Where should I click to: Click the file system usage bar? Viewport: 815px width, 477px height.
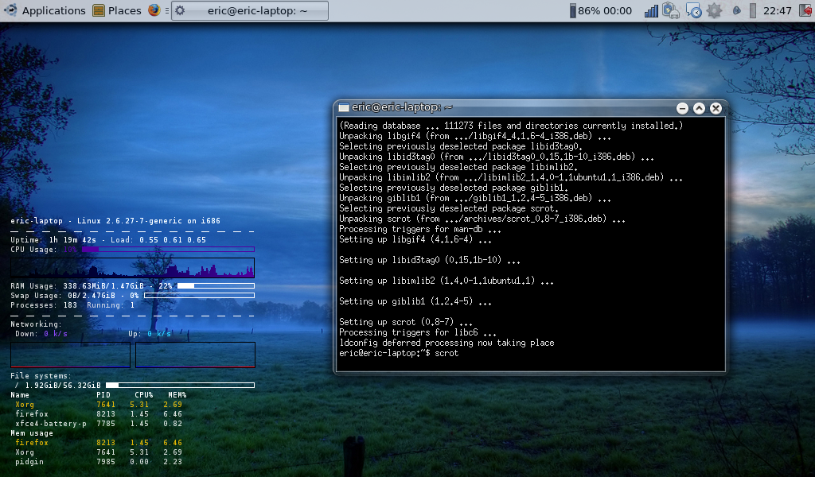tap(180, 385)
